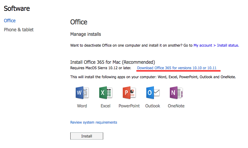The image size is (248, 148).
Task: Click the Word label under icon
Action: tap(82, 106)
